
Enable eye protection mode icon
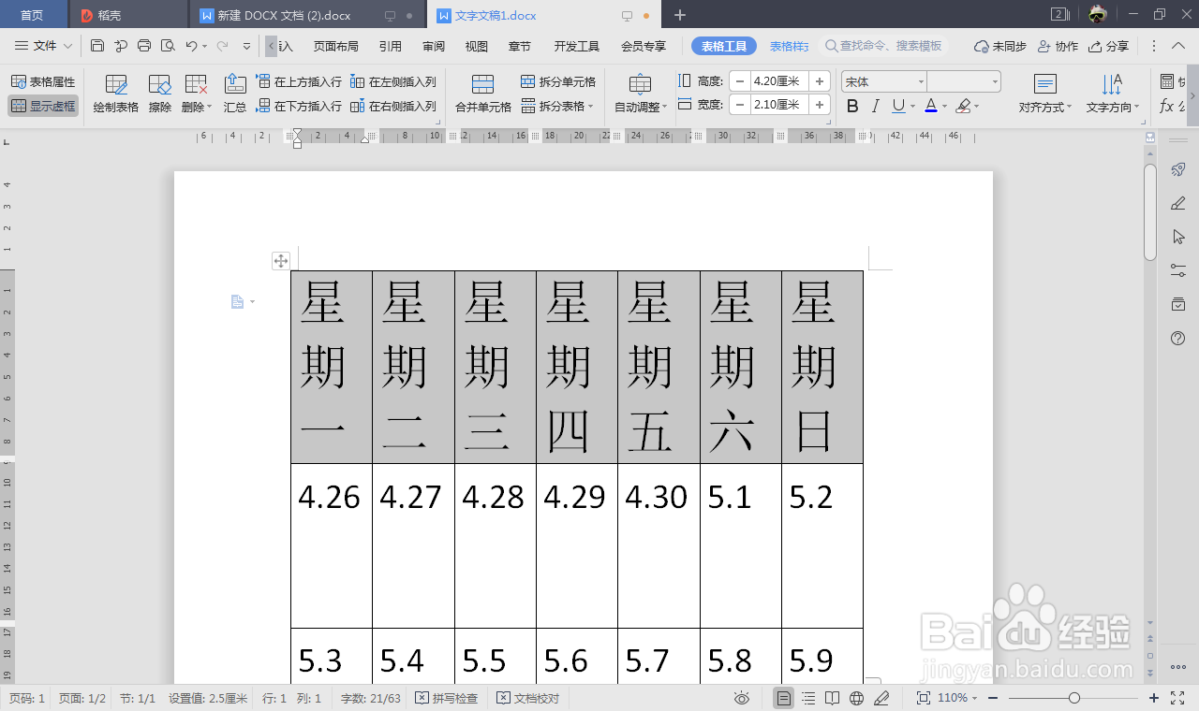pos(742,698)
